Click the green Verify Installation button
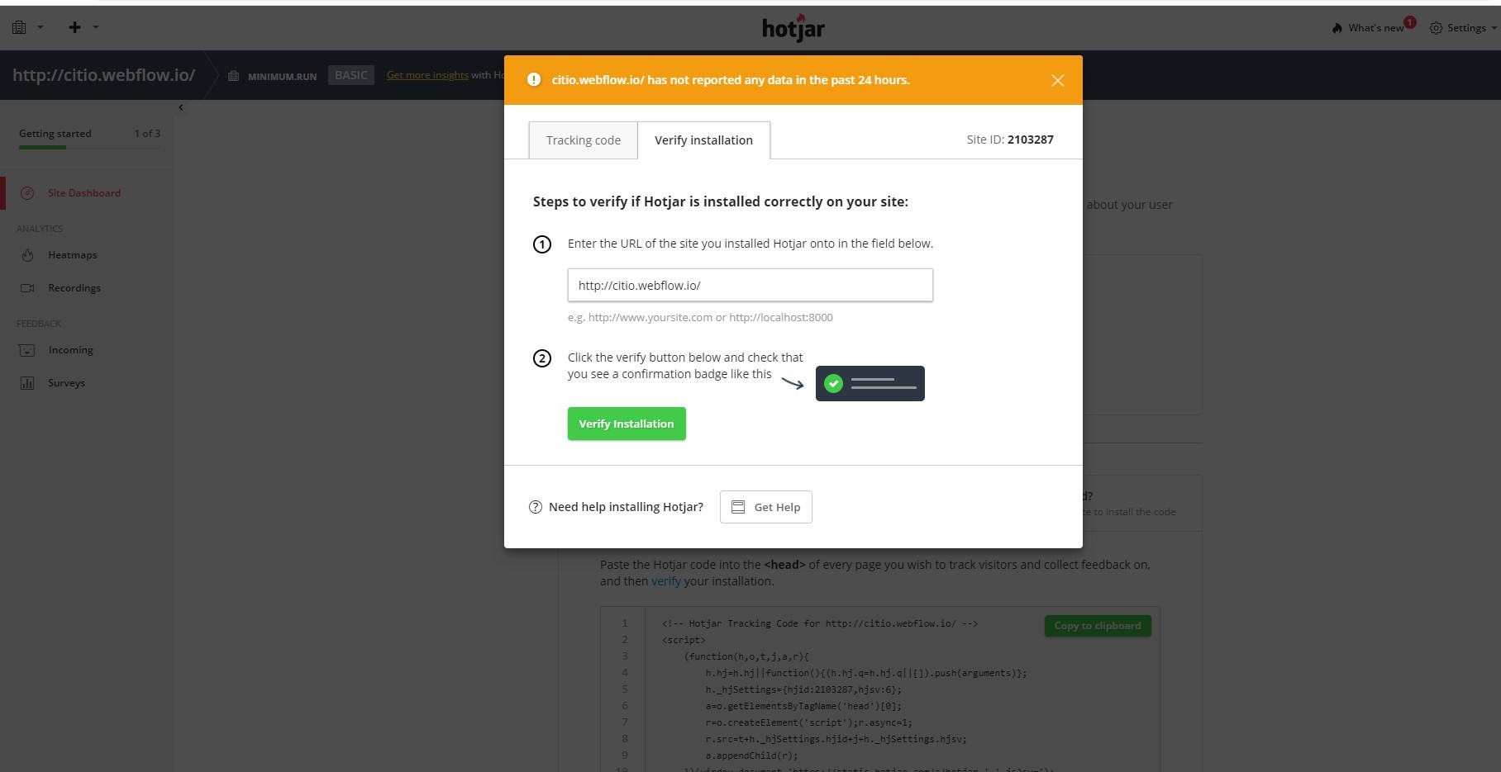Screen dimensions: 1501x772 [x=627, y=424]
